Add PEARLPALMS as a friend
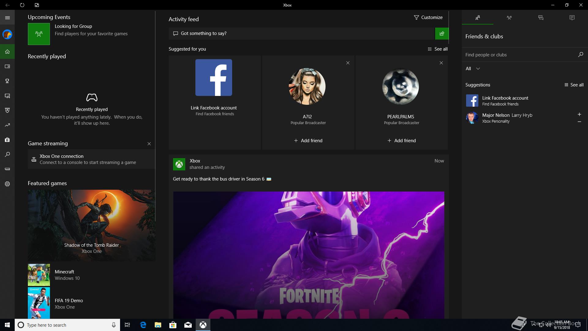The height and width of the screenshot is (331, 588). coord(401,141)
